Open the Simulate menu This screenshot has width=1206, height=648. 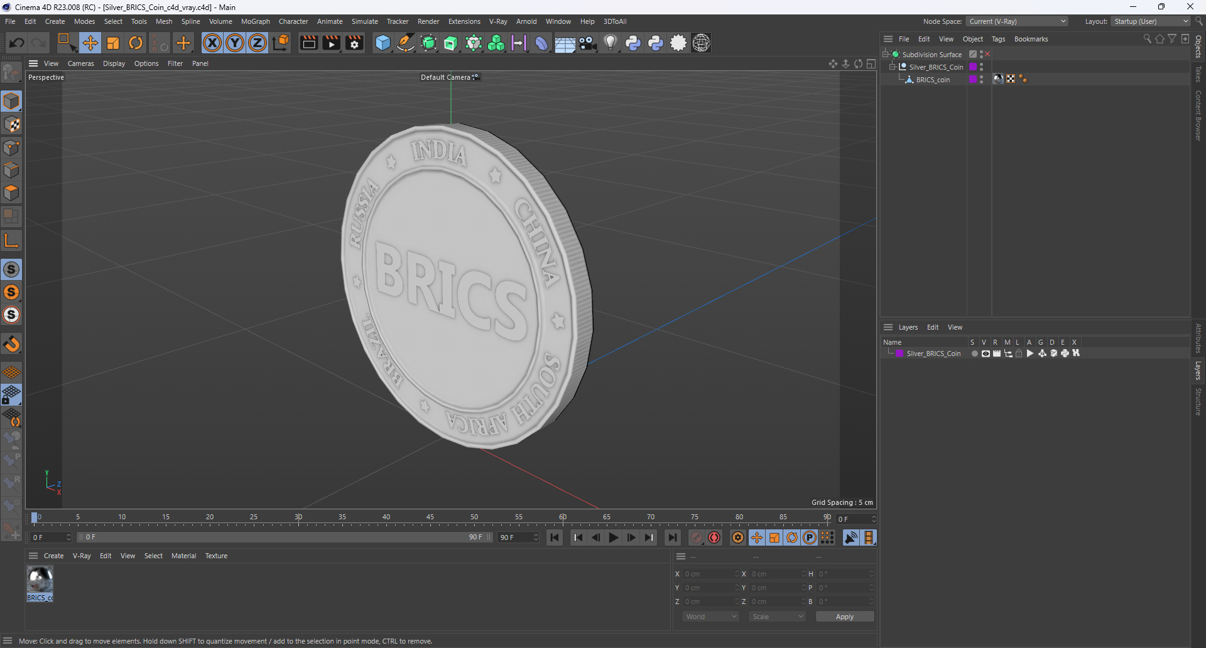pyautogui.click(x=365, y=21)
